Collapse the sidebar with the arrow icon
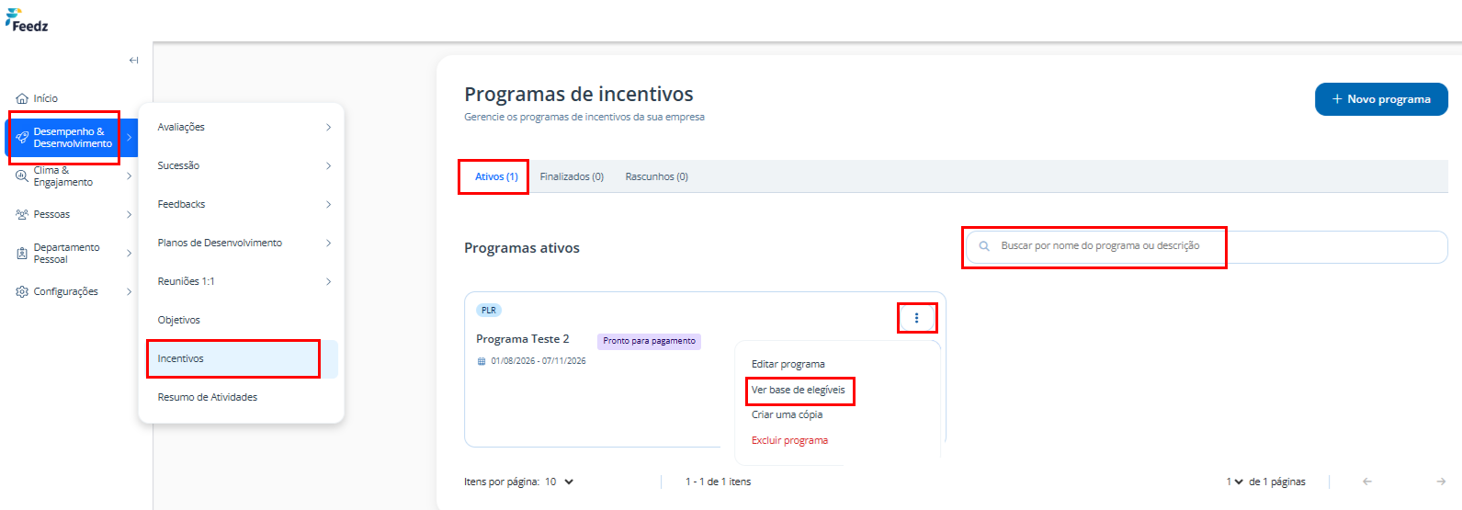This screenshot has width=1462, height=510. pos(133,61)
